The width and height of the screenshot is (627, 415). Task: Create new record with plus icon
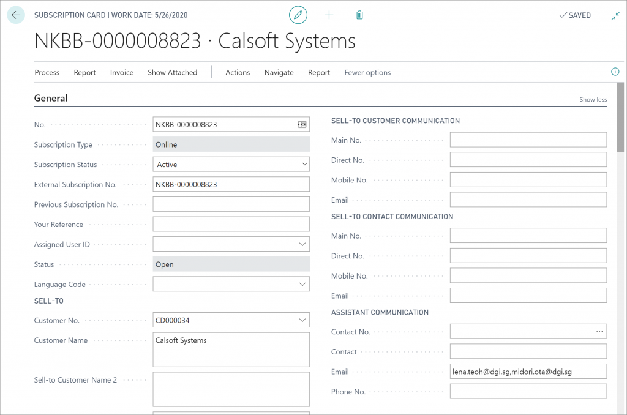pos(329,15)
